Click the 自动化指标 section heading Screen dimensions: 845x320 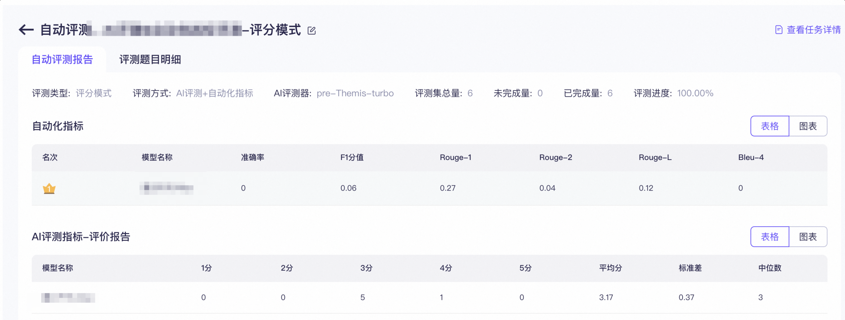click(x=58, y=126)
